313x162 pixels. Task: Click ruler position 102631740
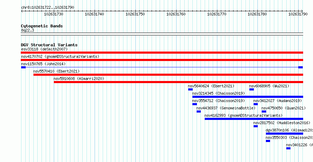click(94, 14)
